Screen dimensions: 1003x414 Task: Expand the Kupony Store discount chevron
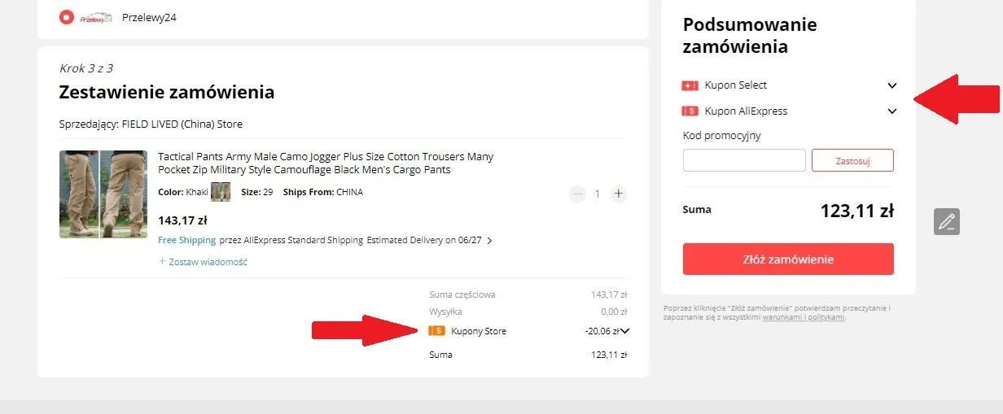point(625,331)
